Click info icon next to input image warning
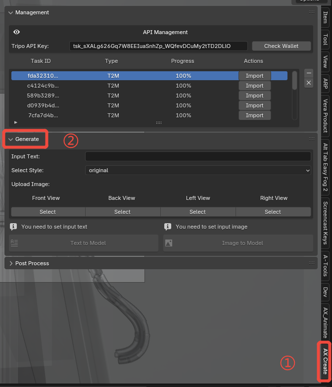332x387 pixels. (x=168, y=227)
